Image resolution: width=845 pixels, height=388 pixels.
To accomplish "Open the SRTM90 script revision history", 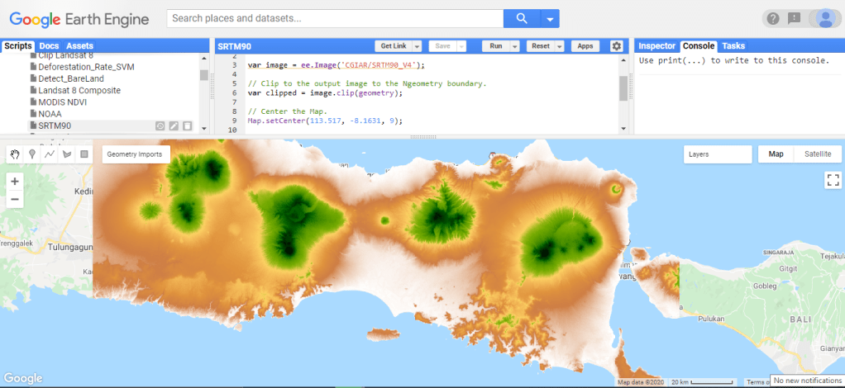I will 160,126.
